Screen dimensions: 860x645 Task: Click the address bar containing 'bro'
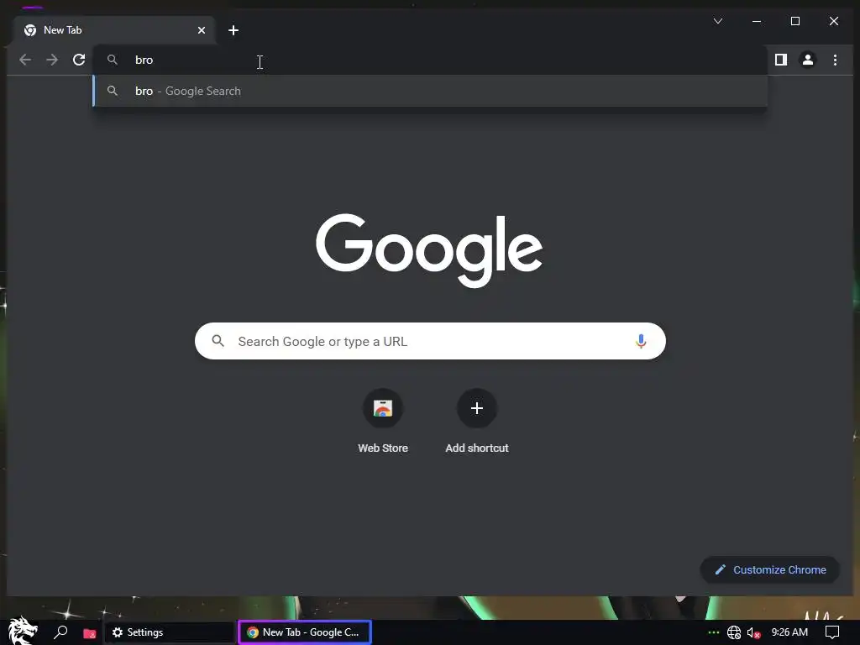(430, 60)
